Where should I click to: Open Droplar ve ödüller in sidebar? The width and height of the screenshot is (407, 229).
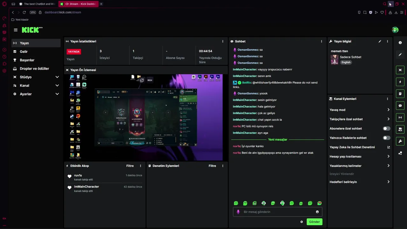tap(36, 69)
